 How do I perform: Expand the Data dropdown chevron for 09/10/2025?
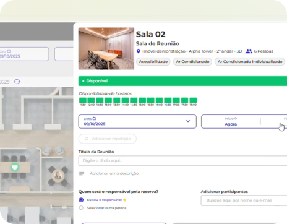point(188,121)
